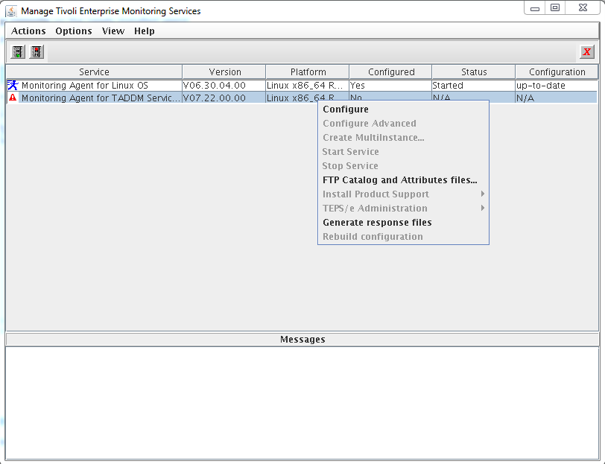Click the Platform column header
This screenshot has height=464, width=605.
coord(308,72)
